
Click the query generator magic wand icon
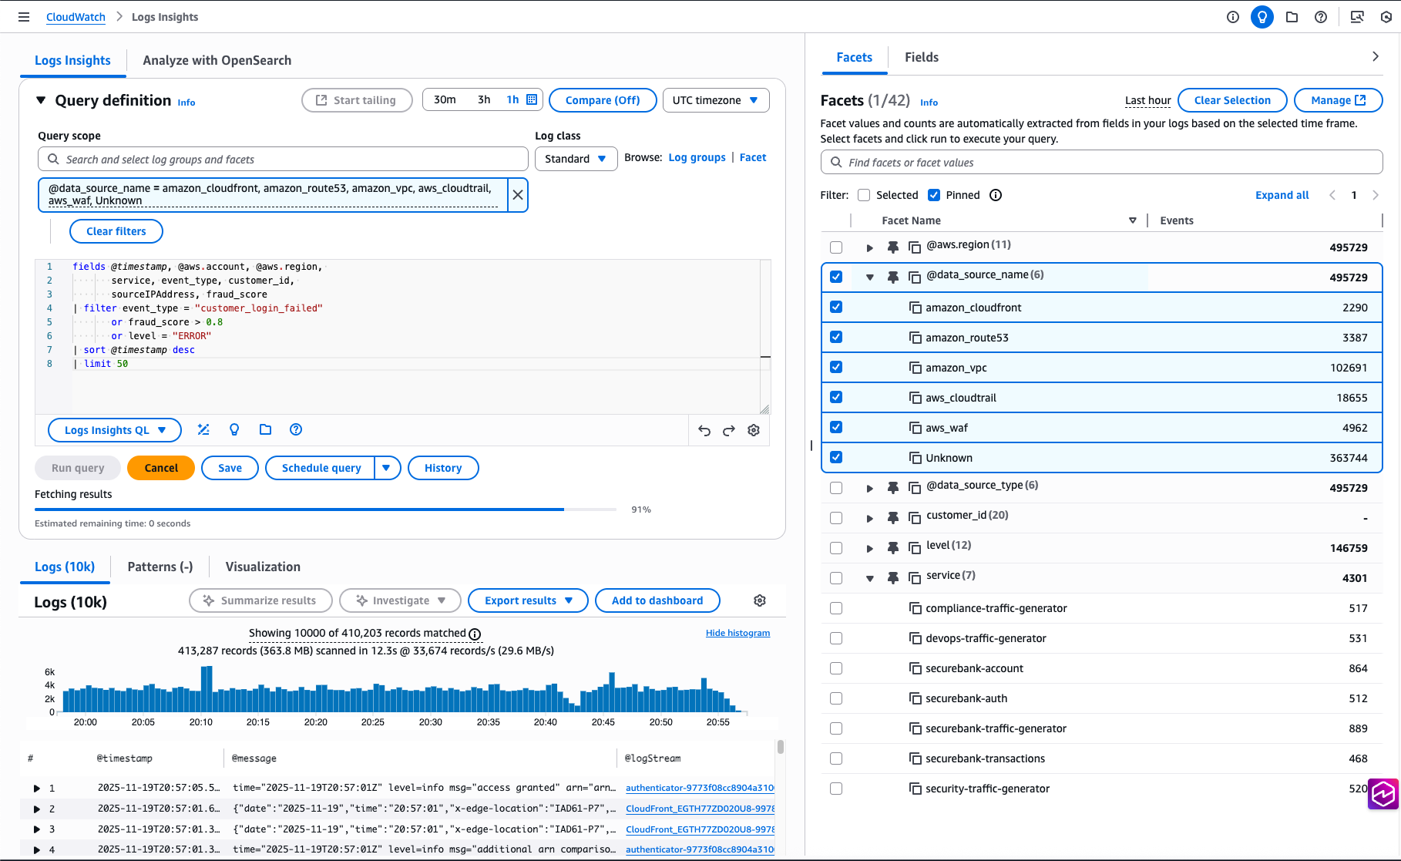[x=203, y=429]
